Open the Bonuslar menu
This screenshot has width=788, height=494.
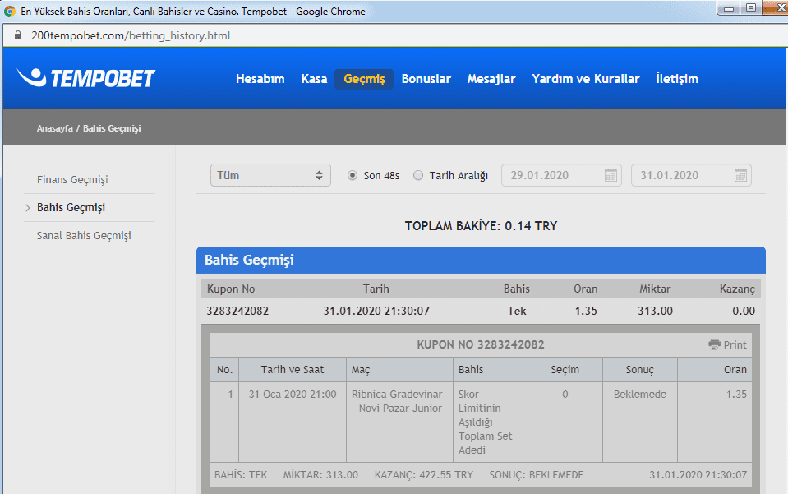(x=426, y=79)
